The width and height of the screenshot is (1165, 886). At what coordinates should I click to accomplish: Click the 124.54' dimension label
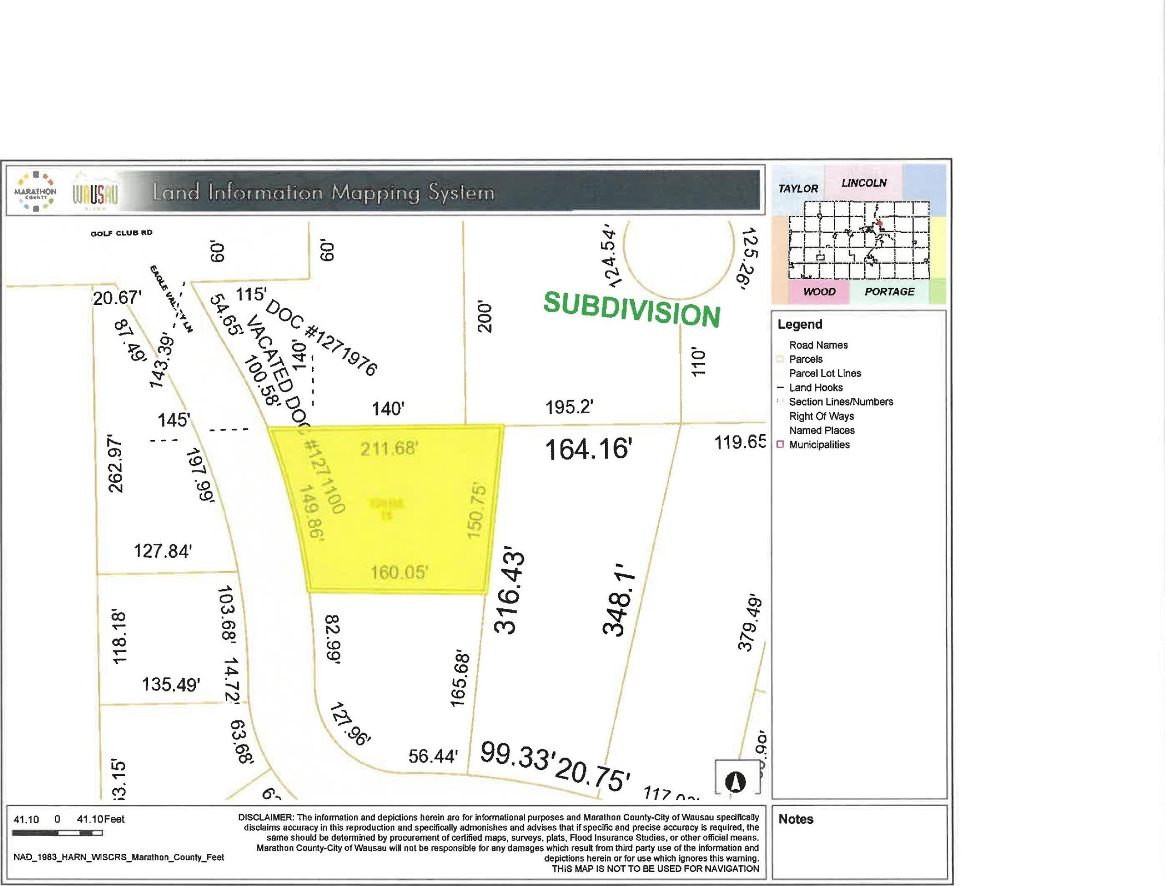point(612,257)
